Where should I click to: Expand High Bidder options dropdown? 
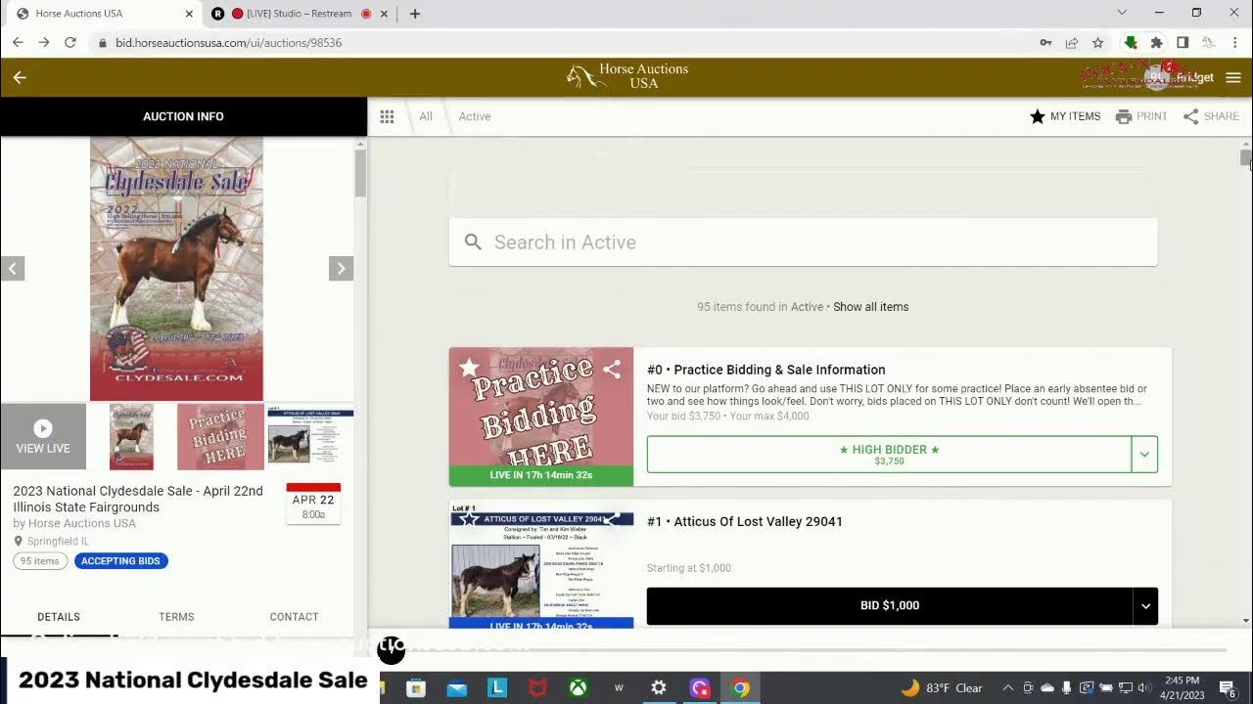(1144, 454)
